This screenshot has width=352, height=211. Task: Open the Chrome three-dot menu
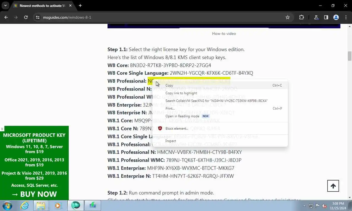tap(346, 17)
